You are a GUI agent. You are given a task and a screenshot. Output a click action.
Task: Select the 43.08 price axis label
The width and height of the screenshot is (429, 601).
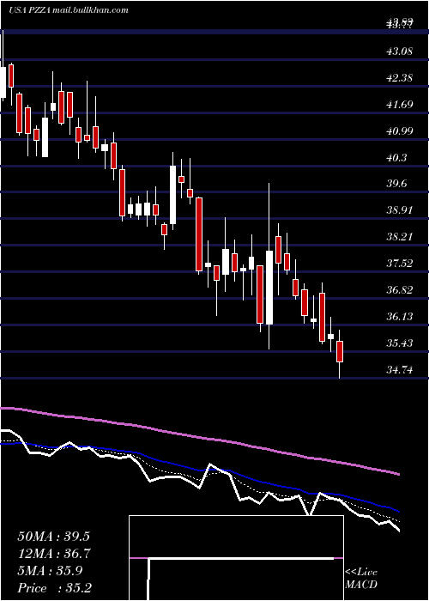click(x=400, y=51)
